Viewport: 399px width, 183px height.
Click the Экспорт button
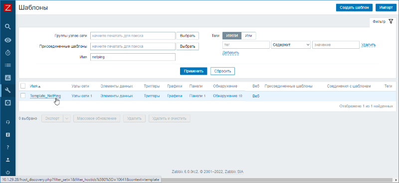(52, 118)
